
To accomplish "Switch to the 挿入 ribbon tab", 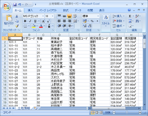I will point(30,10).
